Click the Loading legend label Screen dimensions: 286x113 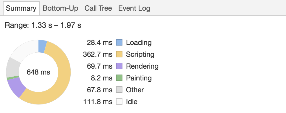(139, 43)
